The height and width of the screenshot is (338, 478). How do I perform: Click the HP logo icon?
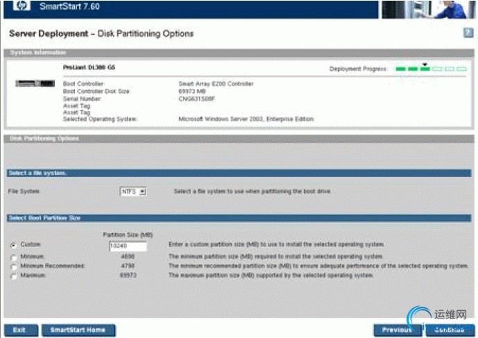tap(22, 5)
